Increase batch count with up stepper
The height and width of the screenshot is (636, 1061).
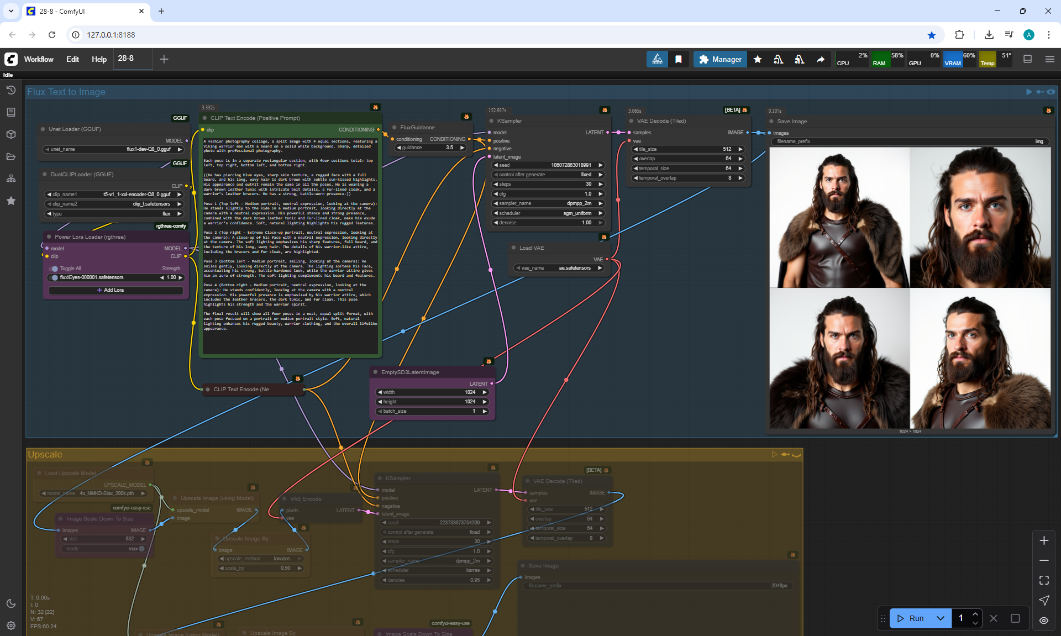coord(975,614)
